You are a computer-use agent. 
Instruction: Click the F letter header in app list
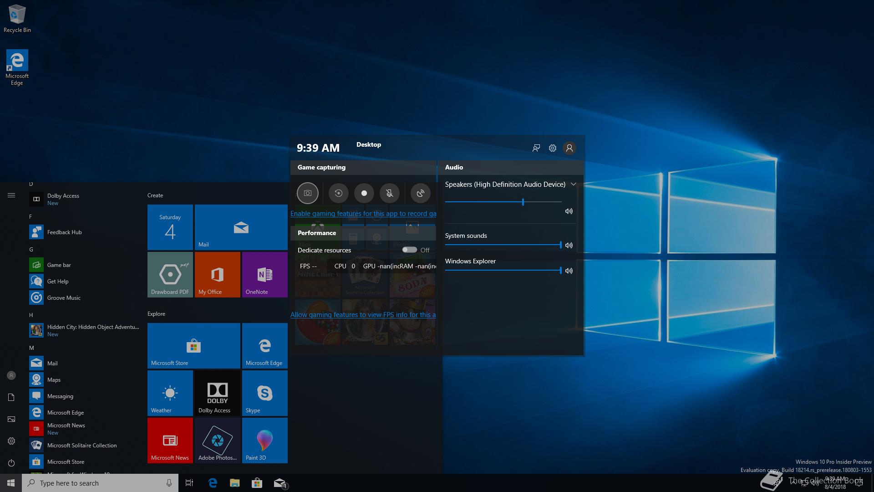point(30,216)
